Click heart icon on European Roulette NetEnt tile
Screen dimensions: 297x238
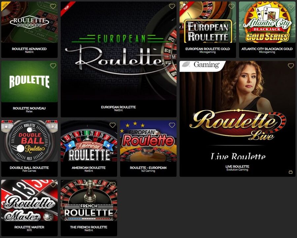tap(172, 6)
